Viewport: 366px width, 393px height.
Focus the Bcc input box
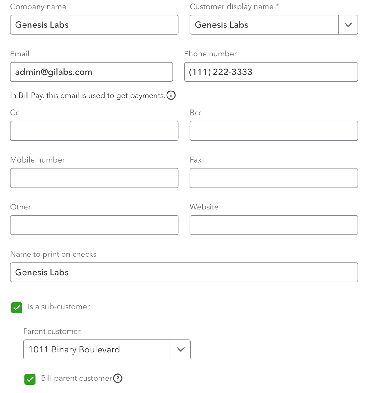[274, 131]
